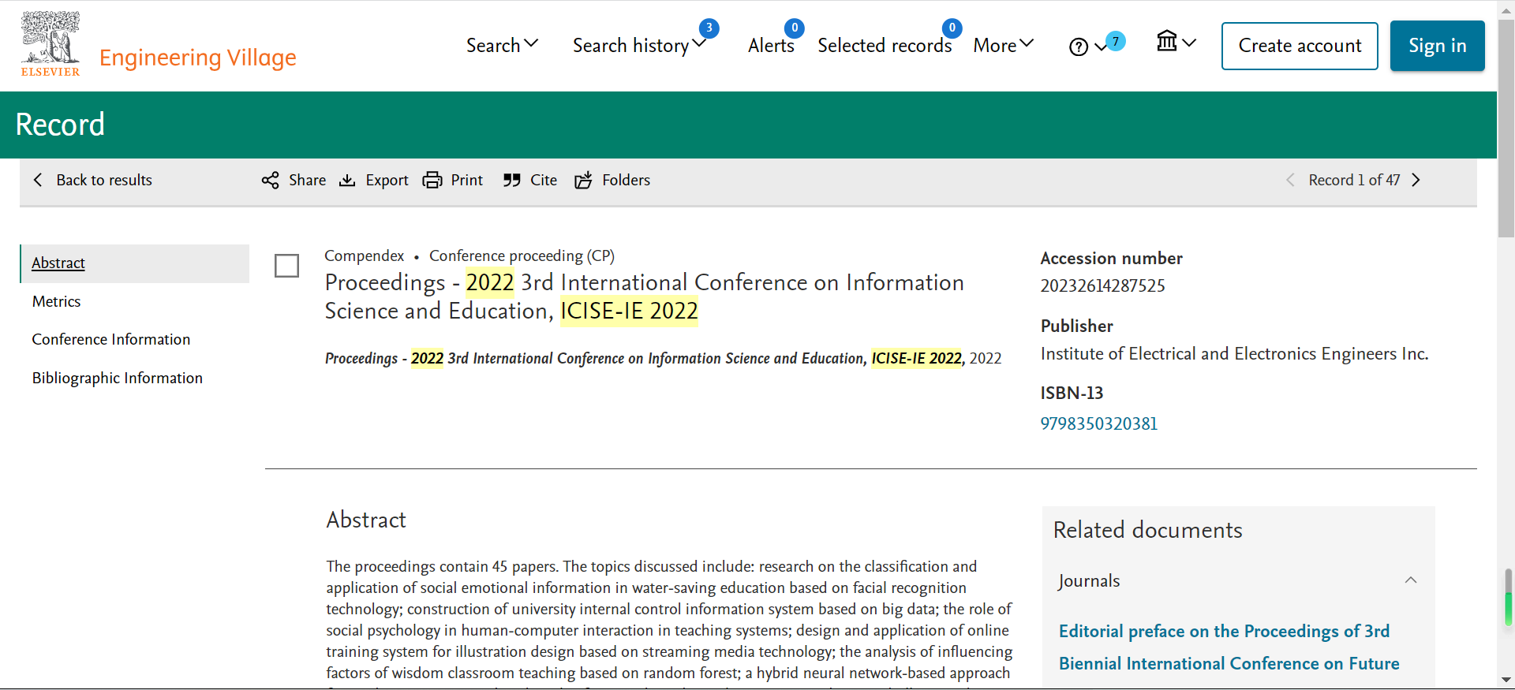
Task: Click the Record 1 of 47 text
Action: point(1354,180)
